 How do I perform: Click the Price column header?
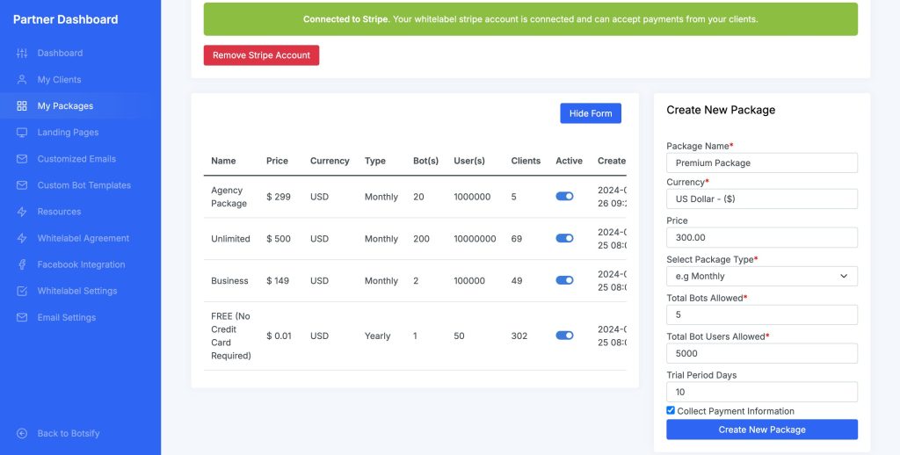click(x=277, y=161)
